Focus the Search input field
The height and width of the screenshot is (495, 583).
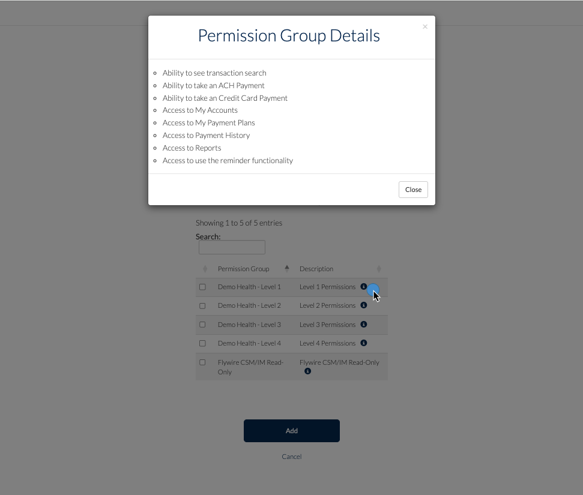[x=232, y=247]
